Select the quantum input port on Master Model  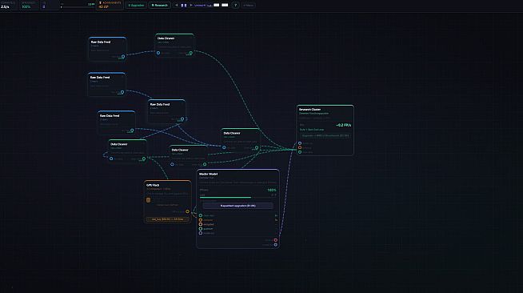[x=201, y=229]
